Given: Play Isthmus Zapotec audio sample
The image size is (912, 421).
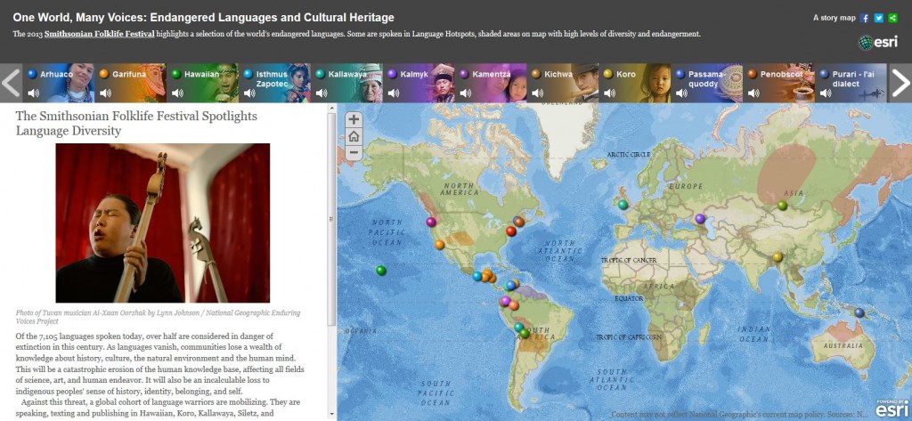Looking at the screenshot, I should (249, 93).
